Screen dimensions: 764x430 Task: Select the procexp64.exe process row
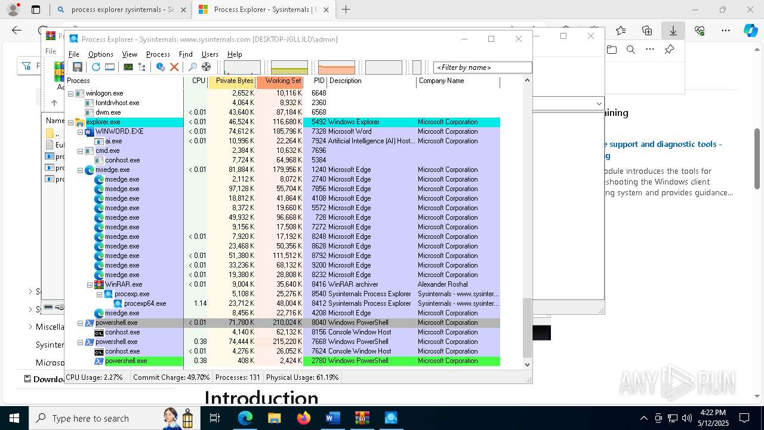coord(282,303)
